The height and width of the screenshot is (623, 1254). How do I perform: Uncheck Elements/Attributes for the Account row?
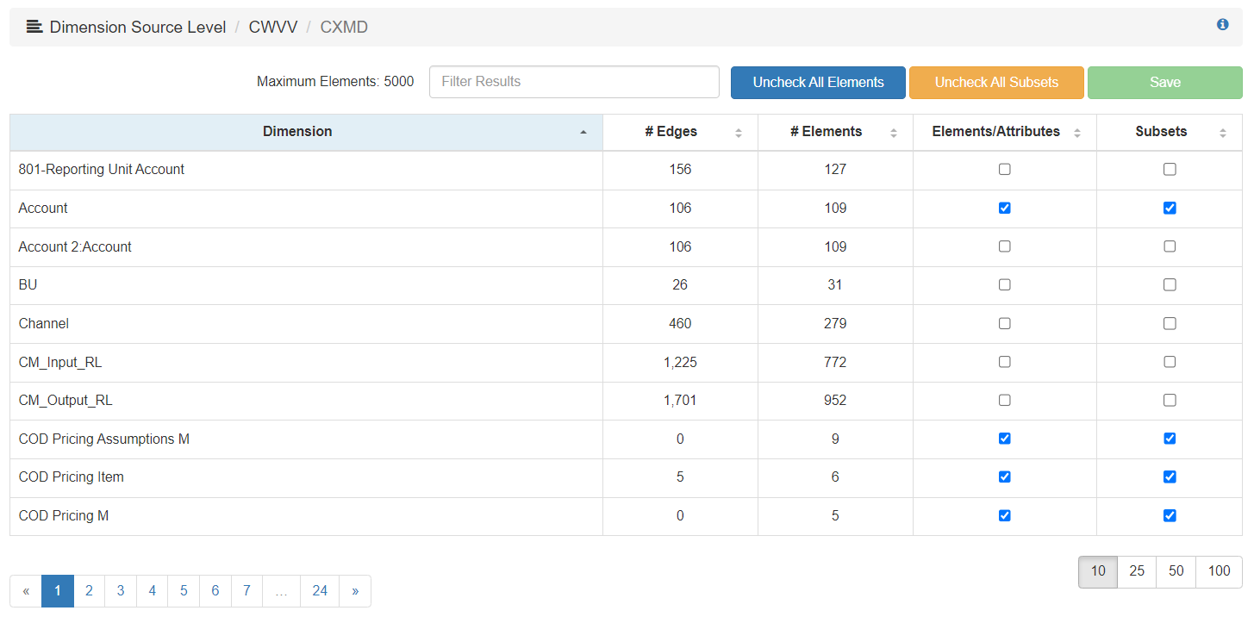[1005, 208]
